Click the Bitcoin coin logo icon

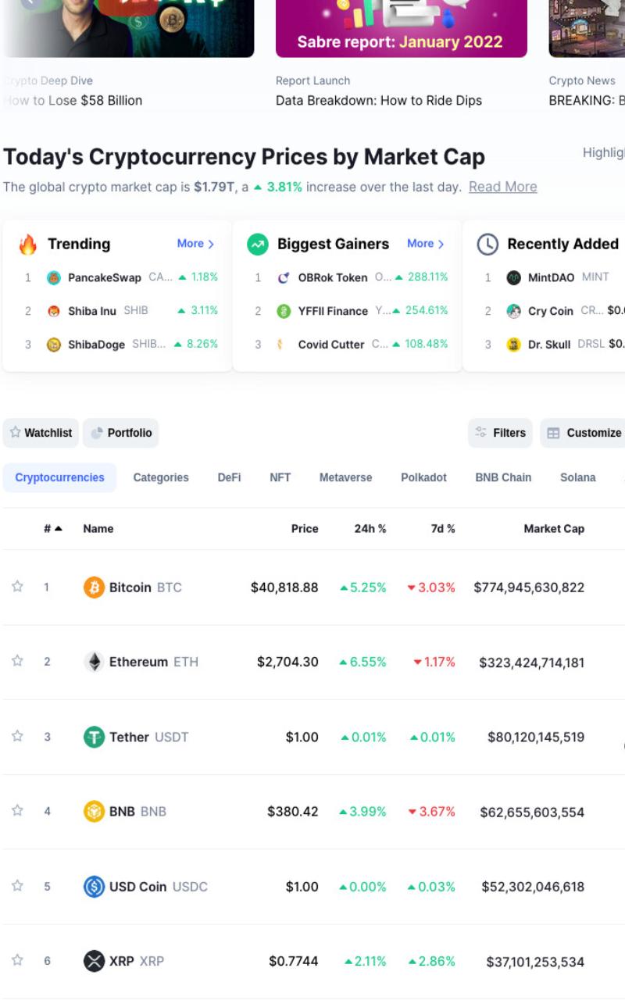(94, 587)
